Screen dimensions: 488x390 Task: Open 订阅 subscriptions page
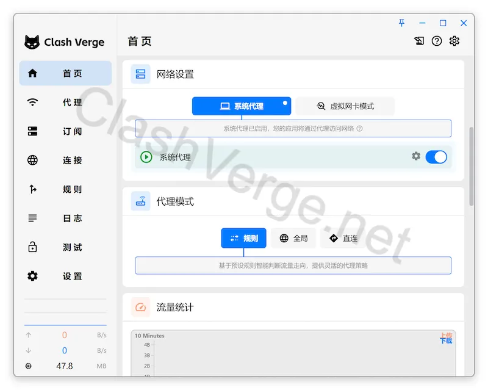(x=65, y=131)
